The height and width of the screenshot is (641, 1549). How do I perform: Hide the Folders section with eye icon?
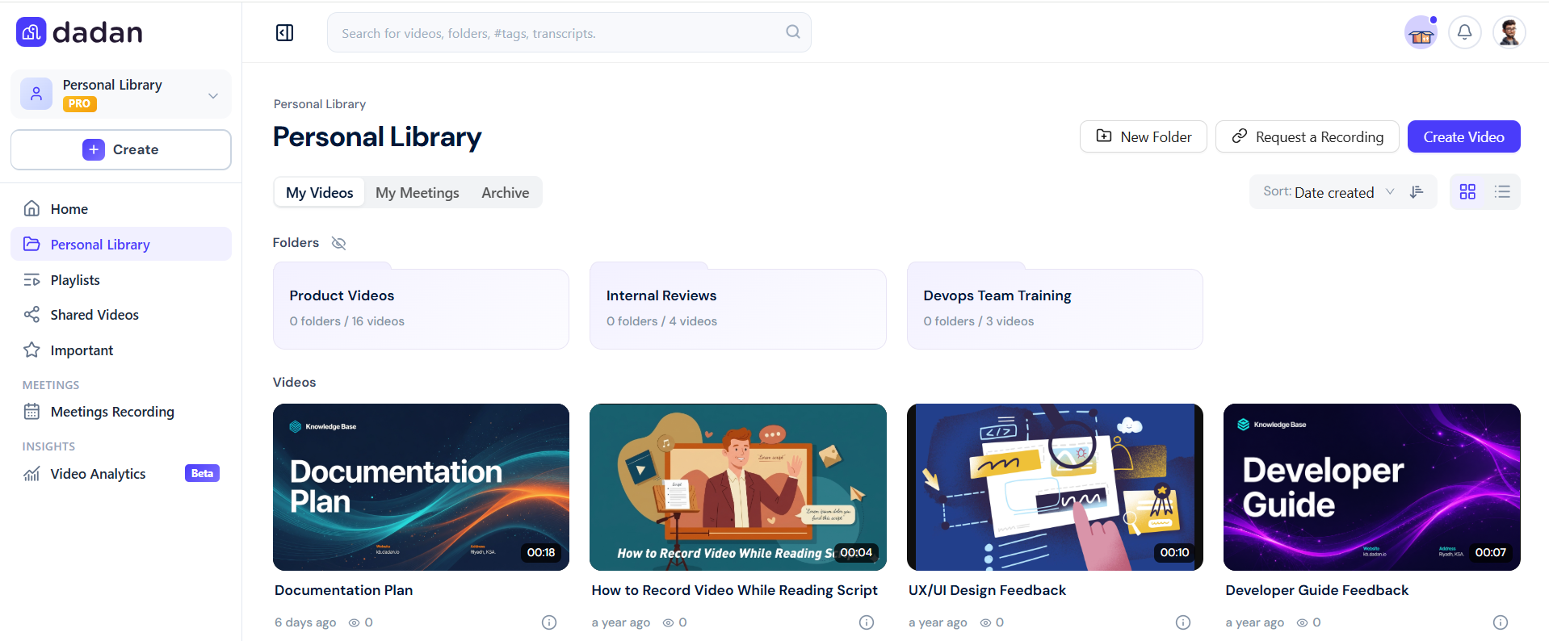[338, 243]
